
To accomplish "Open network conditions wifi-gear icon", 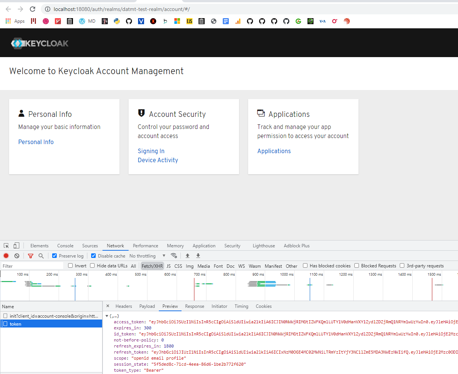I will (174, 256).
